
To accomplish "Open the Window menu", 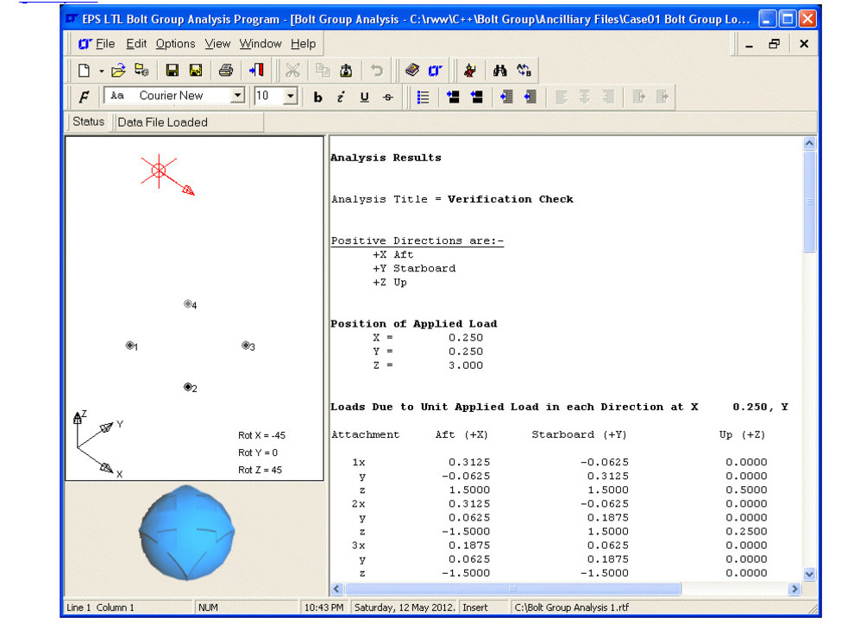I will point(261,44).
